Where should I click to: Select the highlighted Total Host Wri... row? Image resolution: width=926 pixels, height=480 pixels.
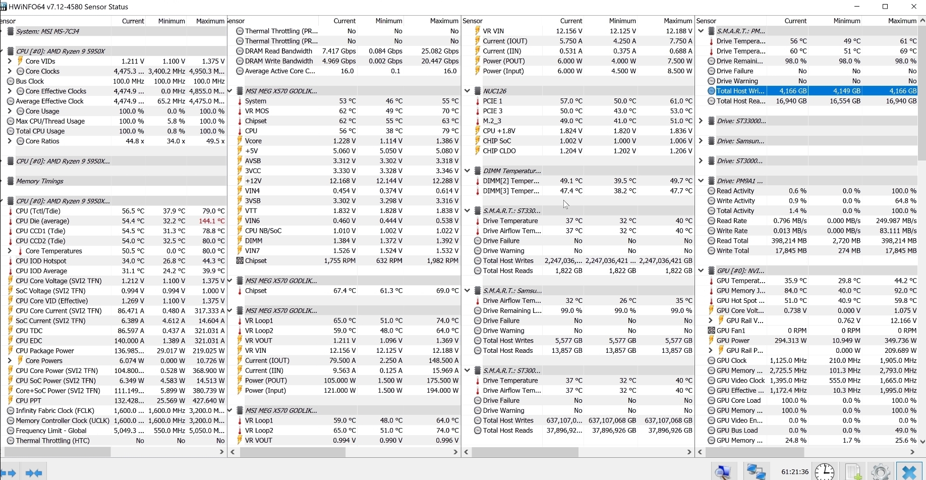point(812,91)
